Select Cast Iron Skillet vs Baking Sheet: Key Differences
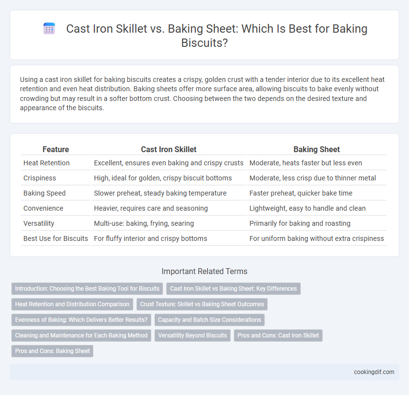Screen dimensions: 409x395 tap(233, 288)
